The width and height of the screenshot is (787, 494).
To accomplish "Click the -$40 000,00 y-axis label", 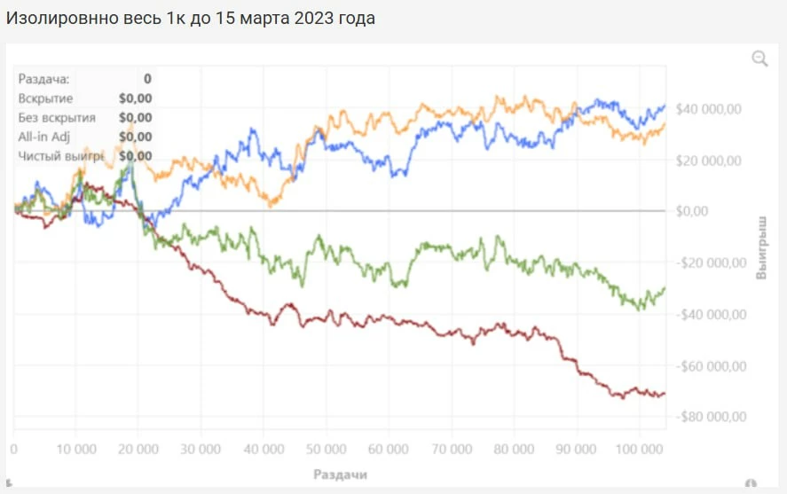I will [710, 314].
